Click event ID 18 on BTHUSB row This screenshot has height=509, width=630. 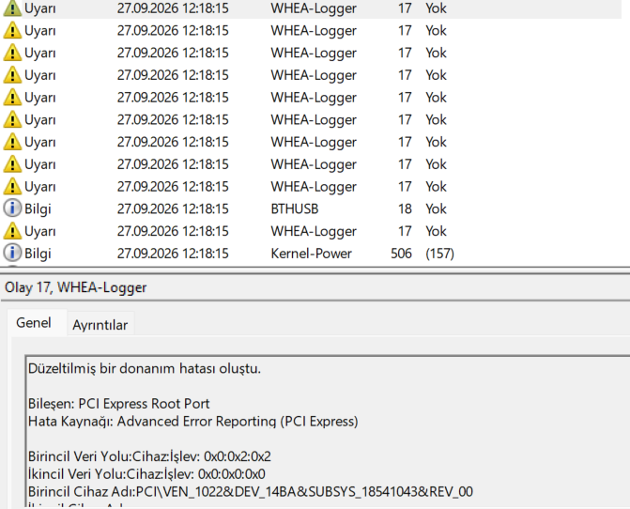coord(405,208)
